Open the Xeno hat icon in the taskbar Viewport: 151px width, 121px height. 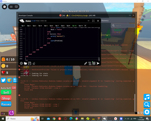coord(104,119)
